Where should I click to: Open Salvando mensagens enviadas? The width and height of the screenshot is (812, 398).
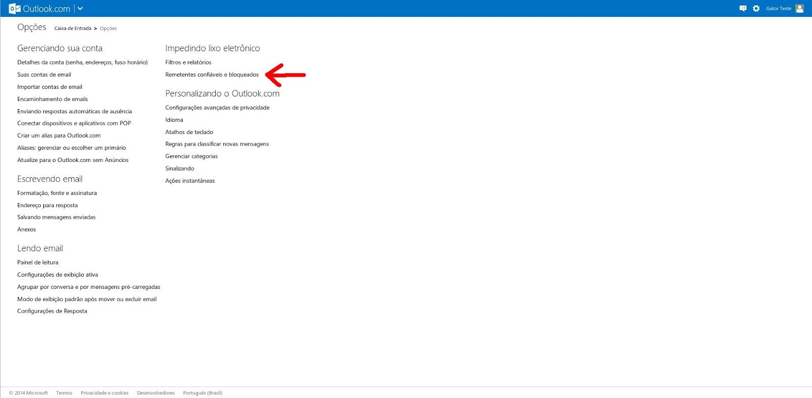pos(56,217)
